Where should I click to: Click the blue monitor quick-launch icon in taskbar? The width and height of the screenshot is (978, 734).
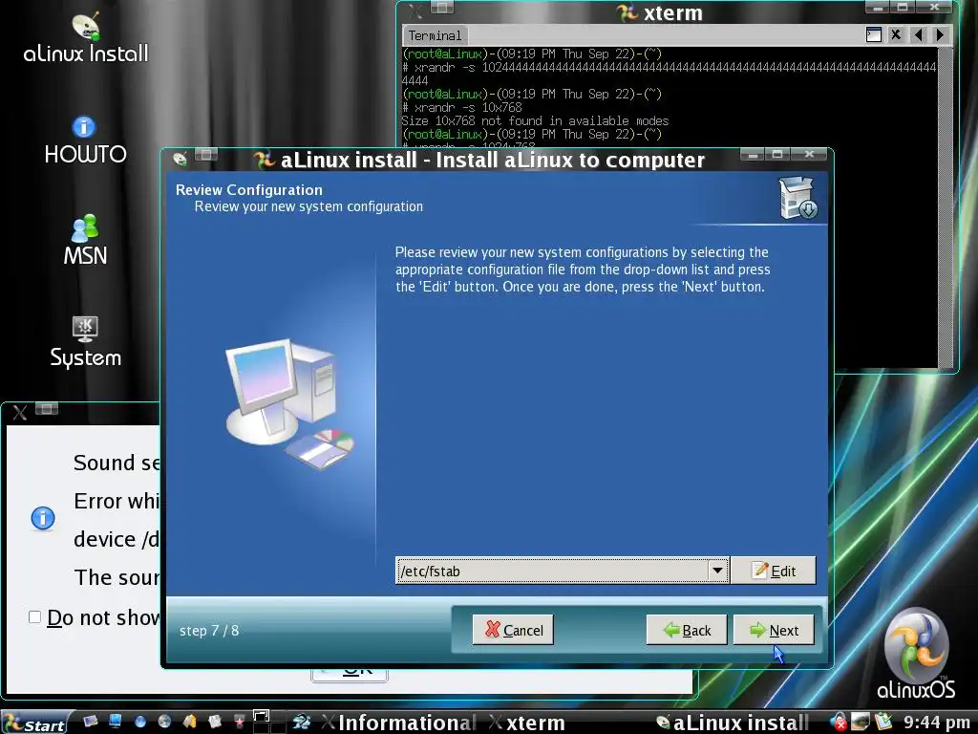point(116,722)
